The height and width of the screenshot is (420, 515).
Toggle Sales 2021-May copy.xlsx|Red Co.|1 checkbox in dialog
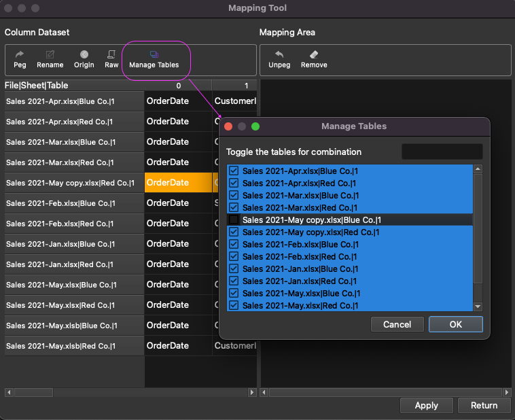click(234, 232)
